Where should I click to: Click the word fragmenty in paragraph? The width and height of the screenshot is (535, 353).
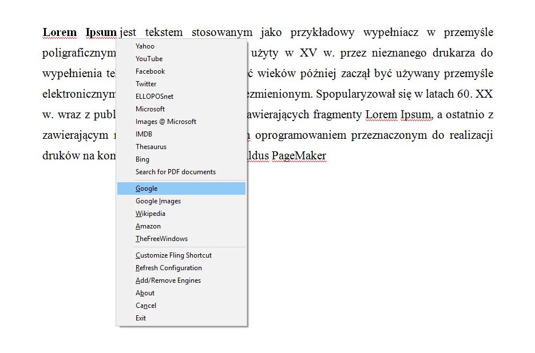(x=337, y=115)
